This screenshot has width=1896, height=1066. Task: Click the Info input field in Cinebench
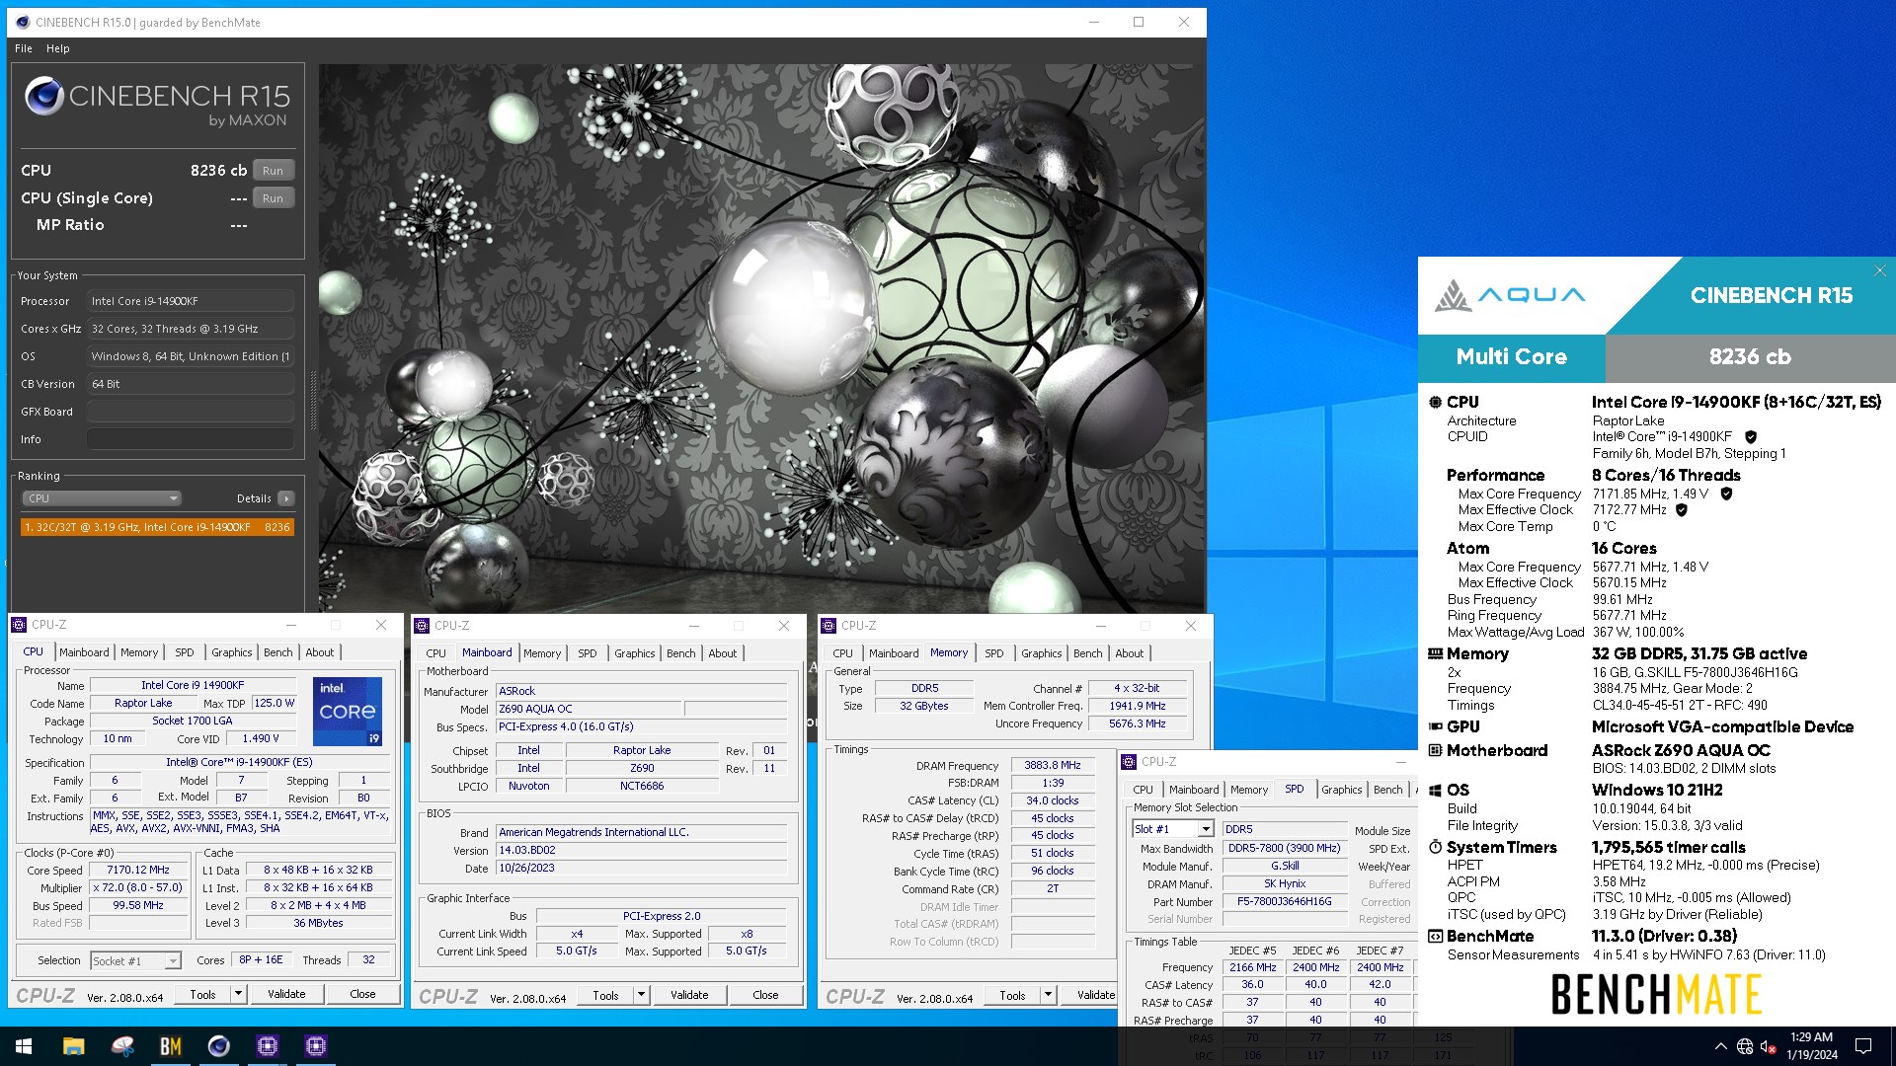(x=191, y=439)
